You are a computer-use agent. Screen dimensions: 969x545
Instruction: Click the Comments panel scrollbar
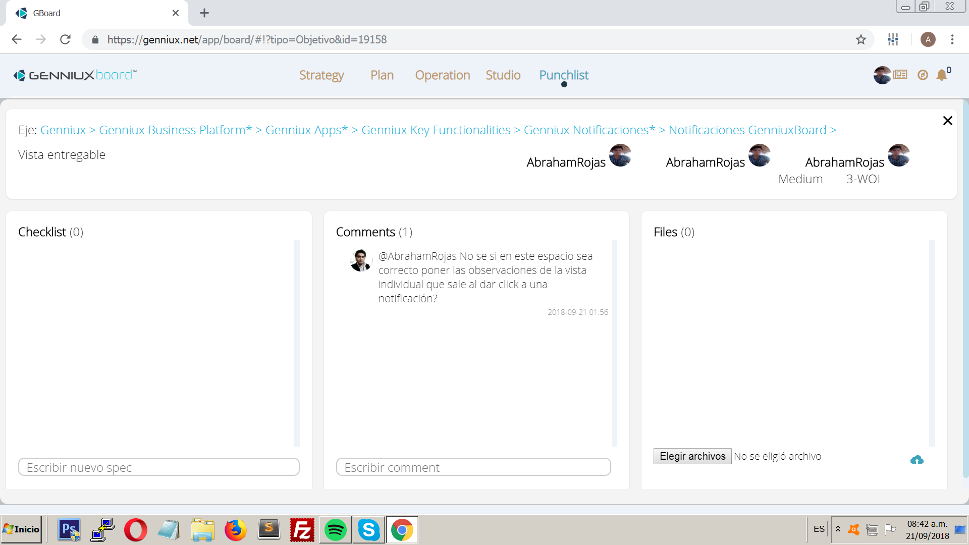tap(614, 343)
